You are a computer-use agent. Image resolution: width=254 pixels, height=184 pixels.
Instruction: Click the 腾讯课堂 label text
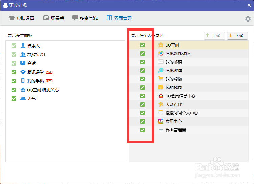point(36,72)
